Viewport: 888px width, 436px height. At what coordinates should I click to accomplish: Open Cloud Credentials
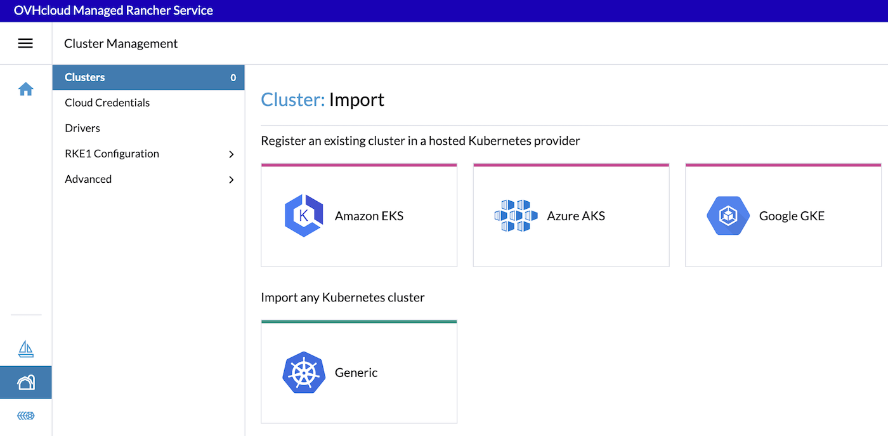[x=107, y=102]
